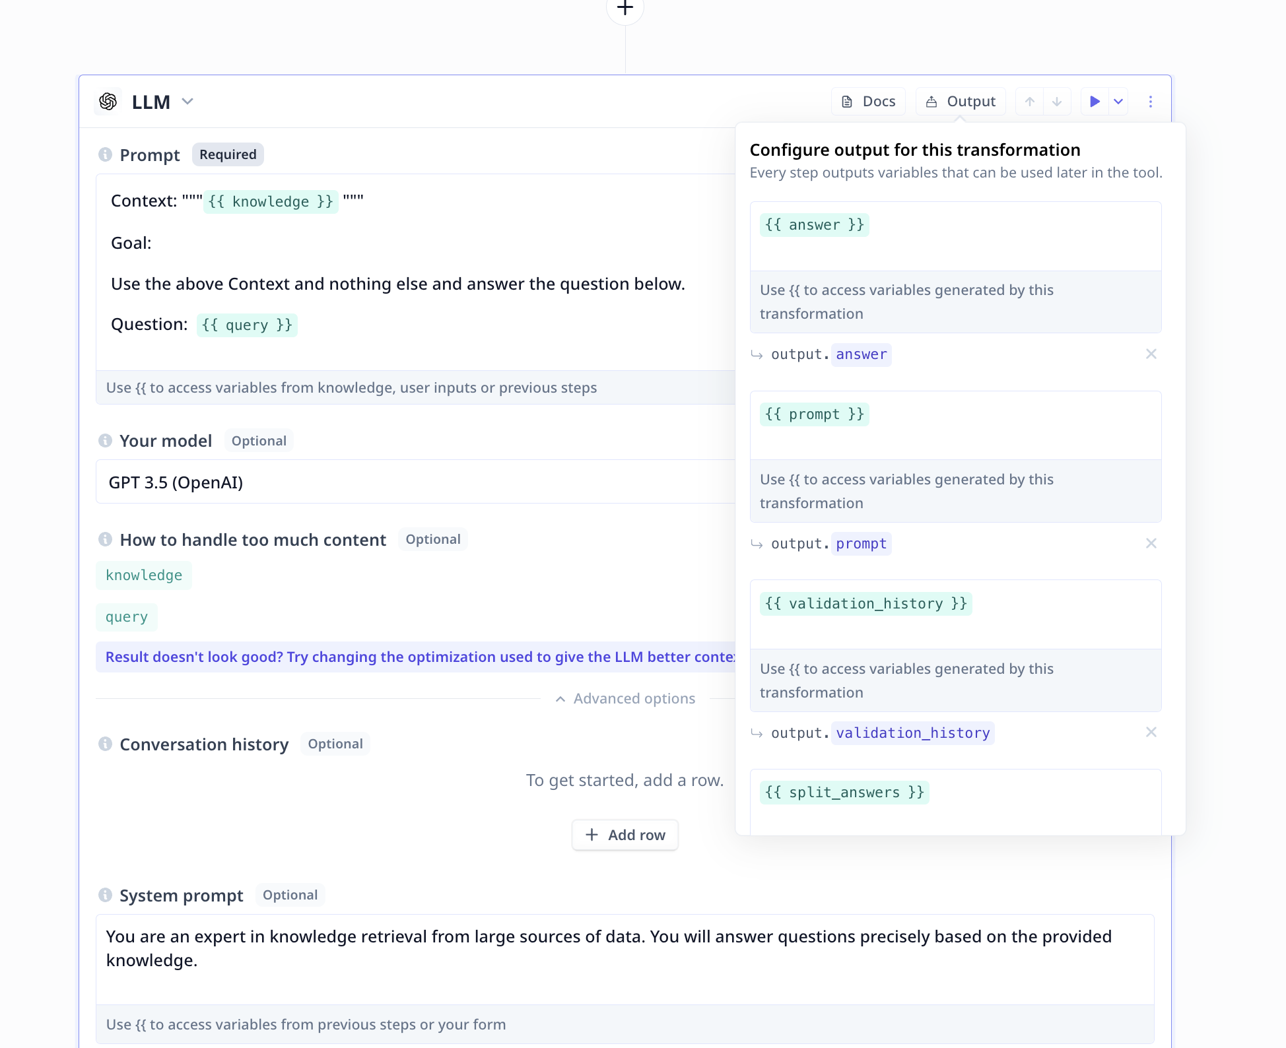This screenshot has height=1048, width=1286.
Task: Expand the LLM step type dropdown
Action: [187, 102]
